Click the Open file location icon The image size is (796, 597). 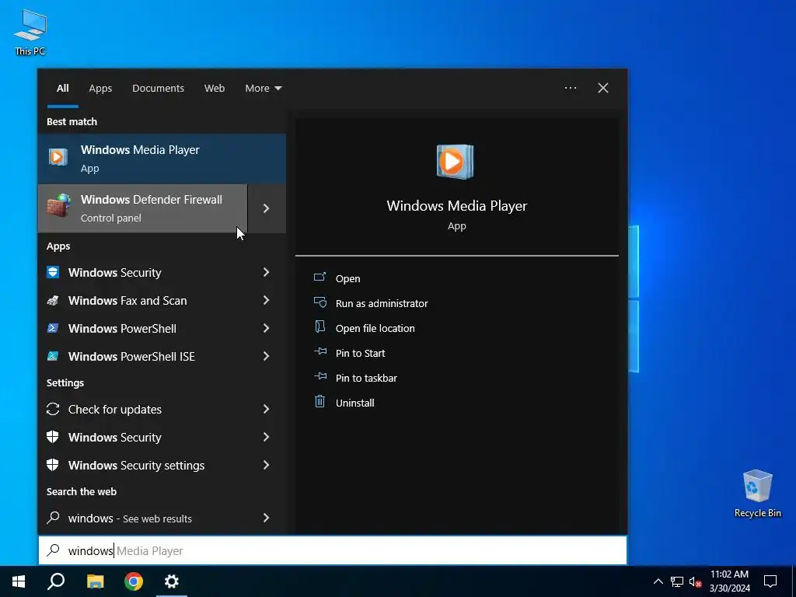319,326
